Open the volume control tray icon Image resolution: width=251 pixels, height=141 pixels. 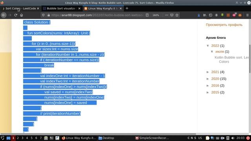tap(233, 138)
